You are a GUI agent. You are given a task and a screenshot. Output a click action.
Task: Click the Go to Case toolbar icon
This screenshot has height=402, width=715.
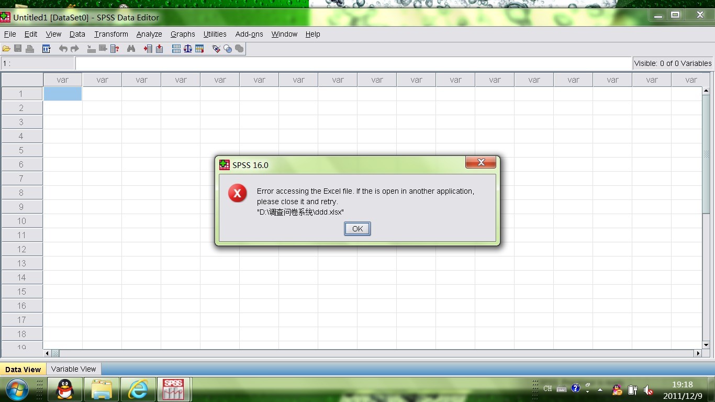click(x=91, y=49)
